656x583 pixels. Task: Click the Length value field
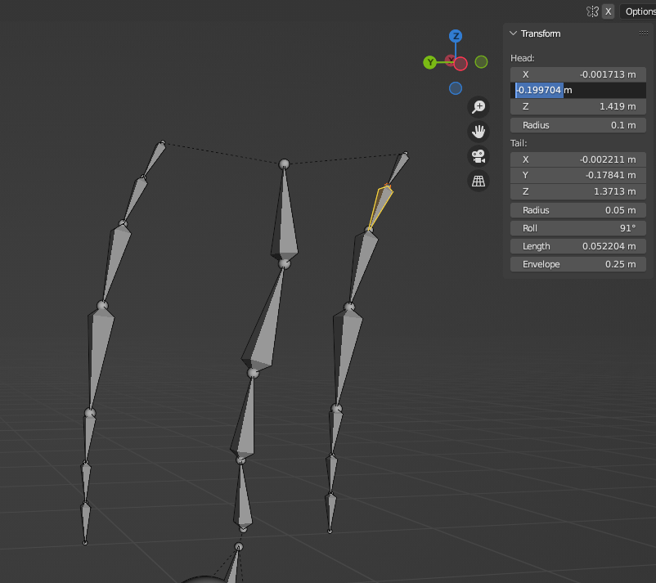pyautogui.click(x=578, y=246)
